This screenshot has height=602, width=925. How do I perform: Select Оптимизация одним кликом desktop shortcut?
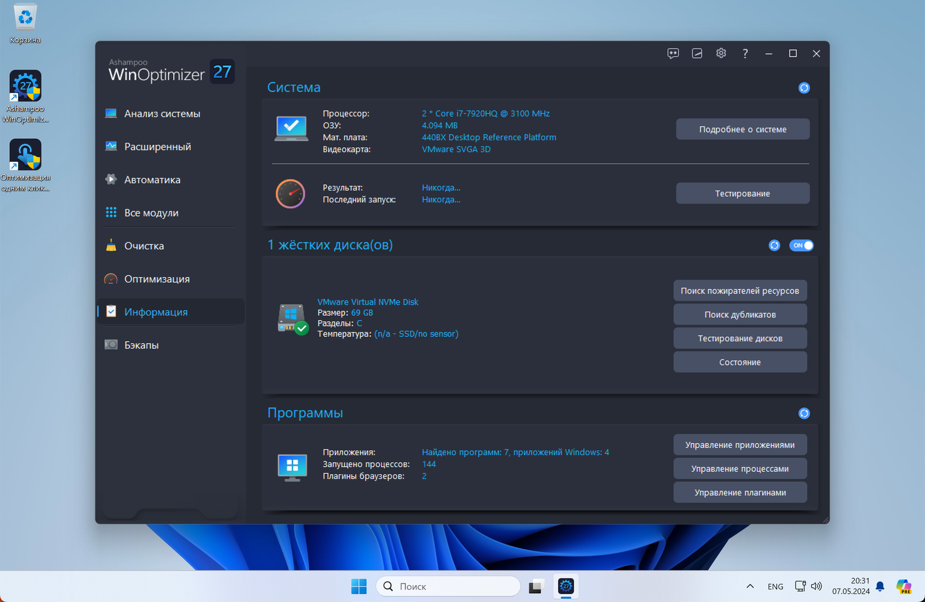click(25, 165)
